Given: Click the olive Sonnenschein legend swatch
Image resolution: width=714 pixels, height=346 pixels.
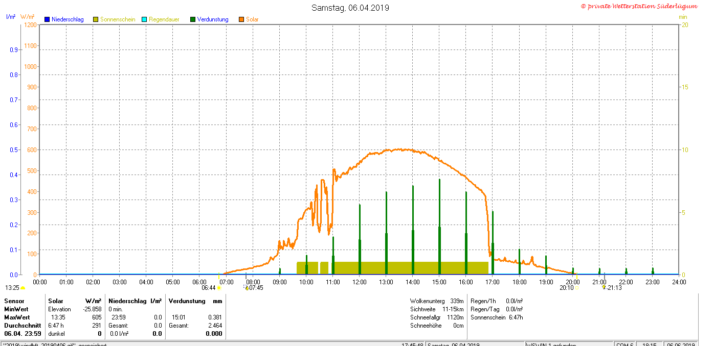Looking at the screenshot, I should tap(96, 19).
